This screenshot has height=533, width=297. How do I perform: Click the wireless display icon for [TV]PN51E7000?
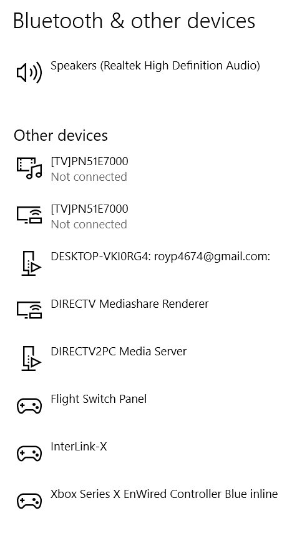pos(29,215)
